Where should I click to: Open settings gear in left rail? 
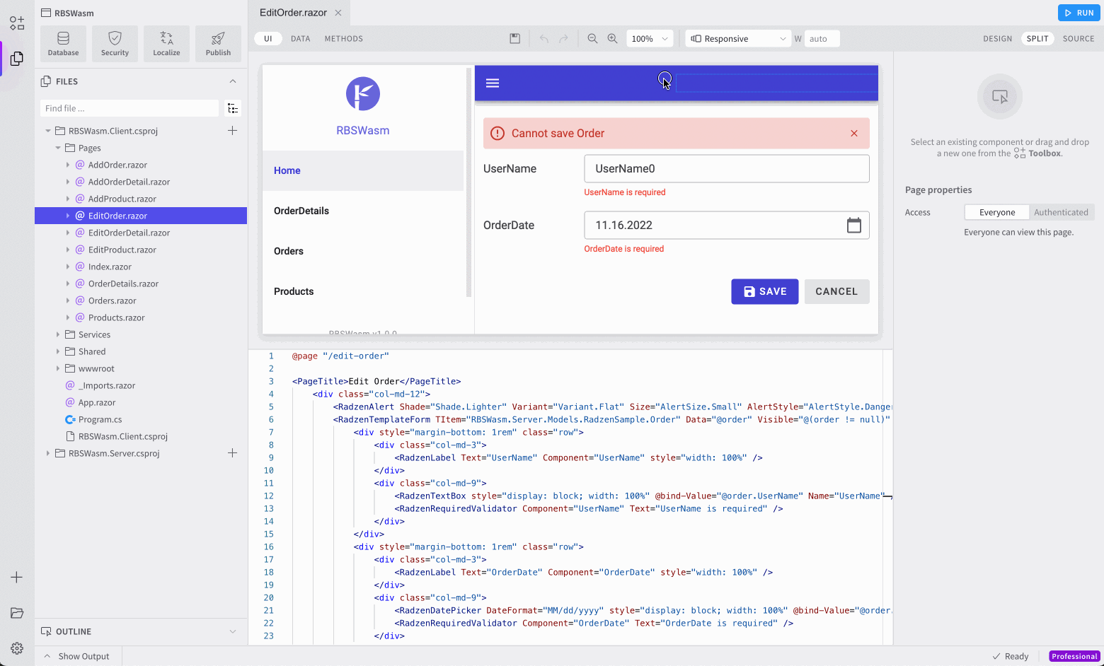coord(17,648)
